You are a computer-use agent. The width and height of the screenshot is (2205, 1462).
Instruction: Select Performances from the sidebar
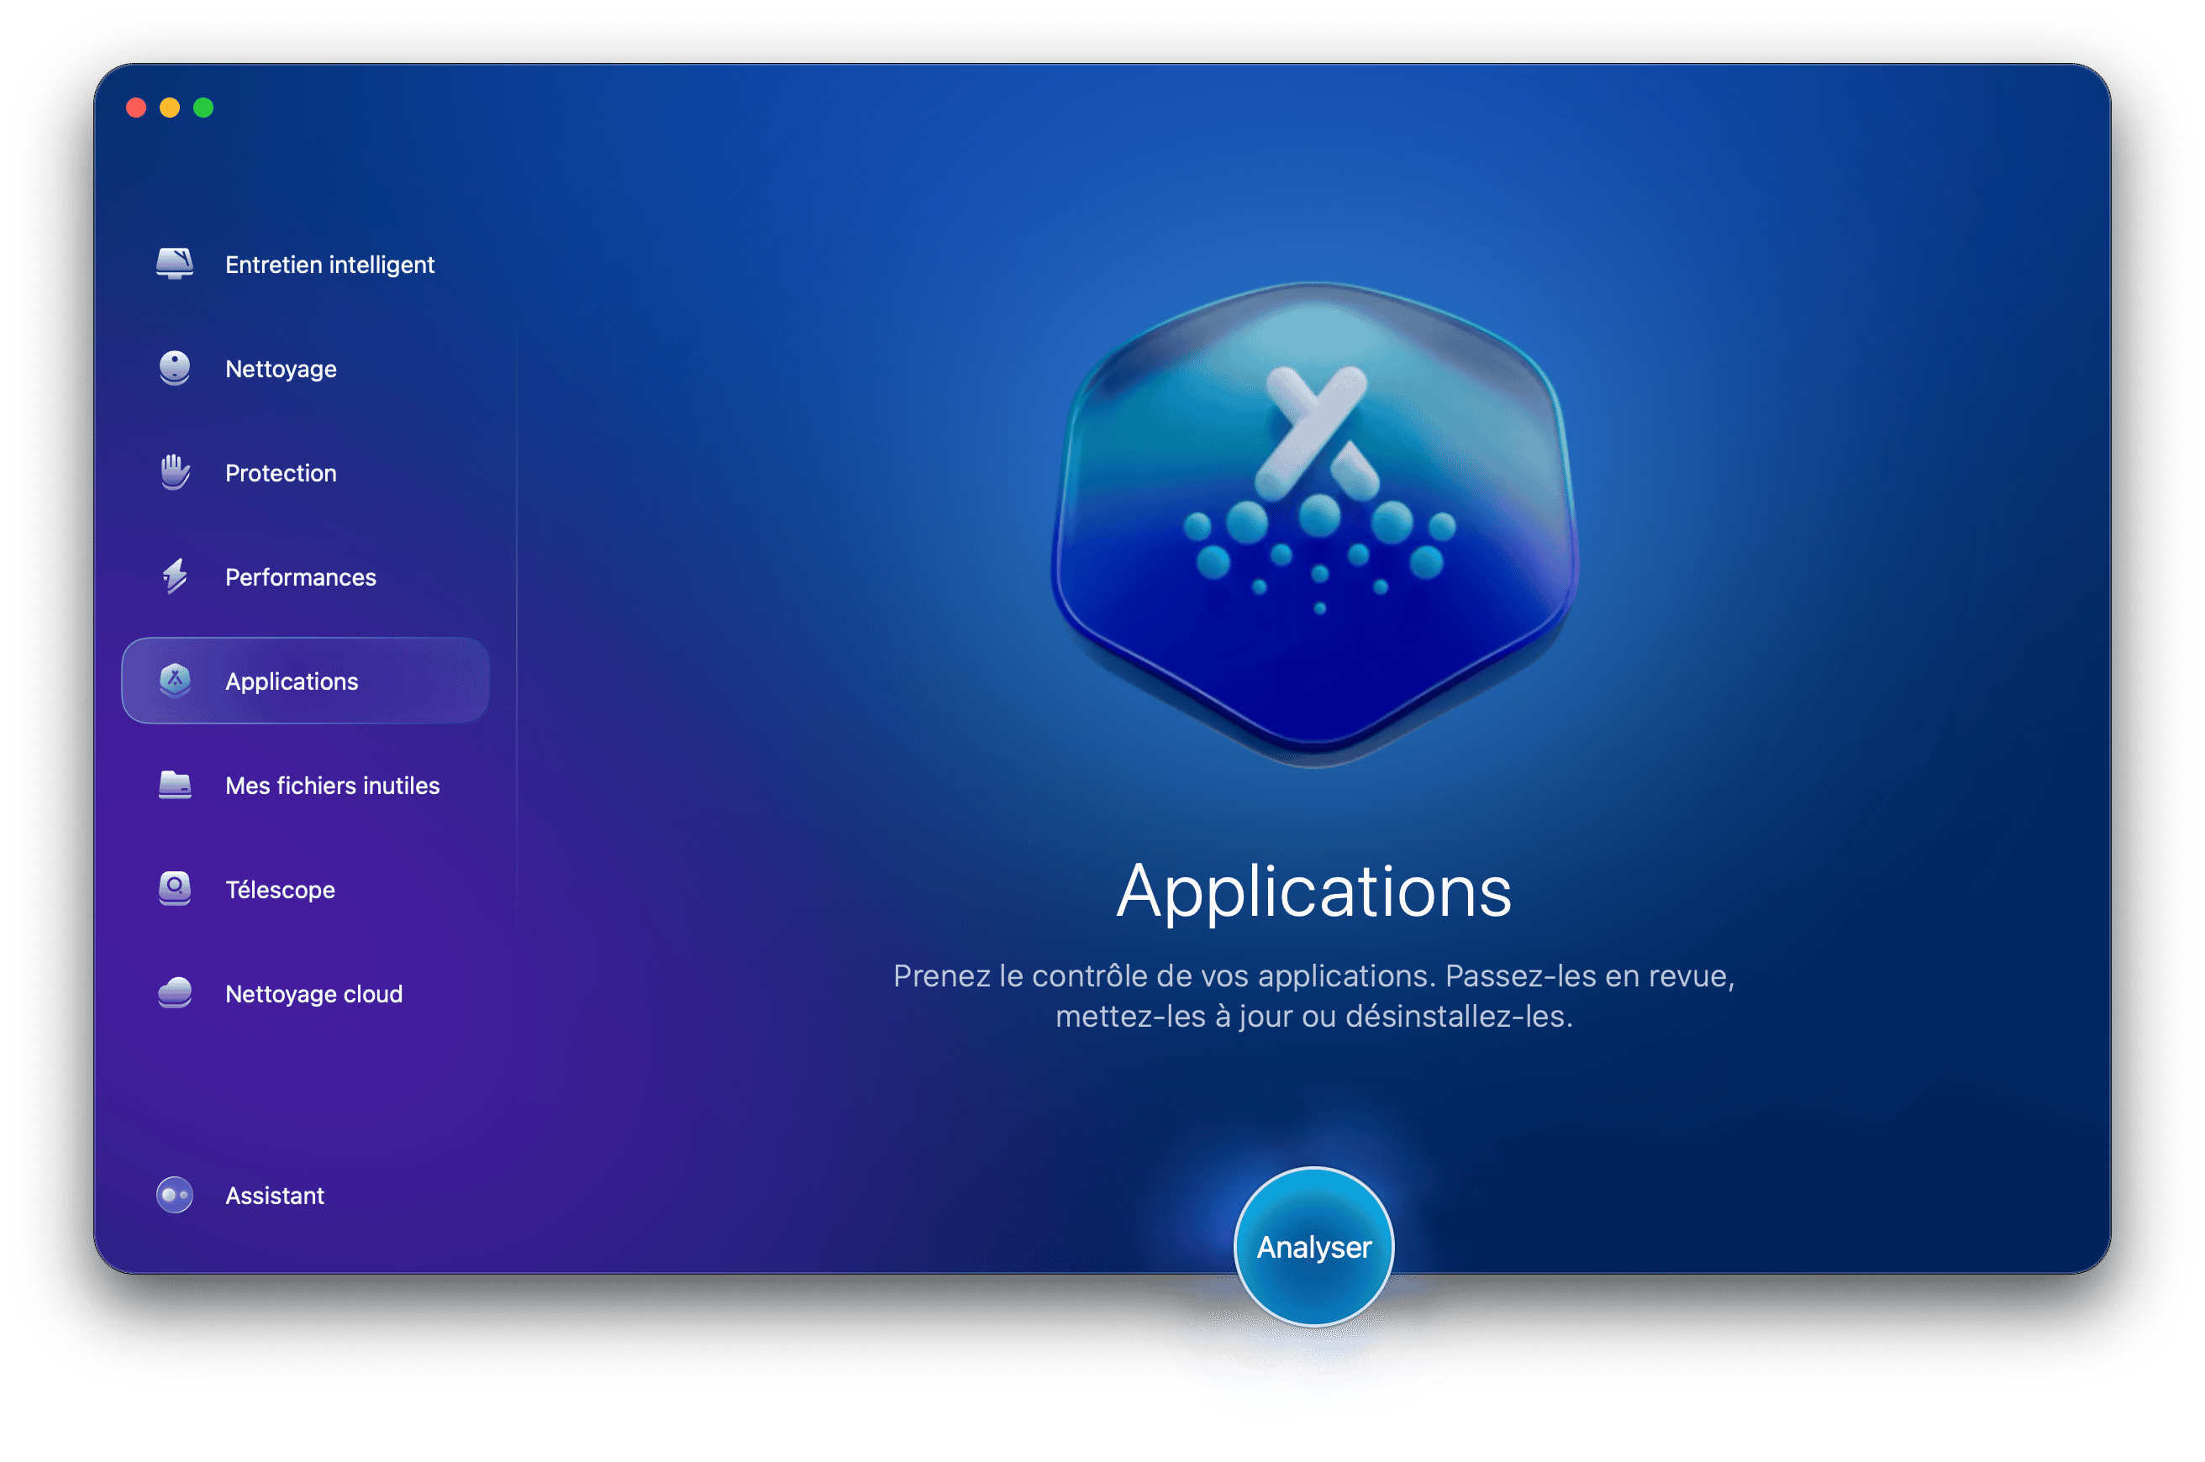pyautogui.click(x=298, y=576)
